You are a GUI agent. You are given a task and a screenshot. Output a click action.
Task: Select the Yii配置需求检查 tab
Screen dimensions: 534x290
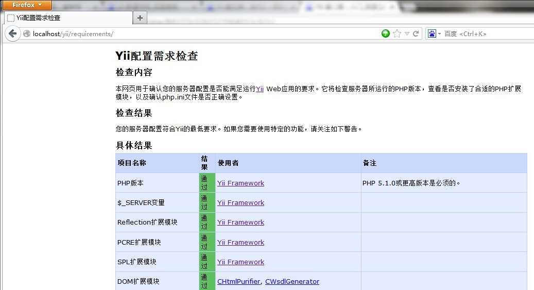pos(68,18)
